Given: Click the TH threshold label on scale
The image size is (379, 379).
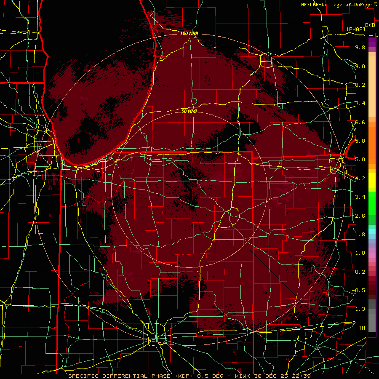Looking at the screenshot, I should click(362, 328).
